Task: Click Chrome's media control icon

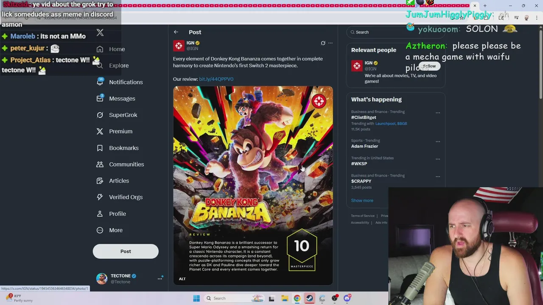Action: pos(516,18)
